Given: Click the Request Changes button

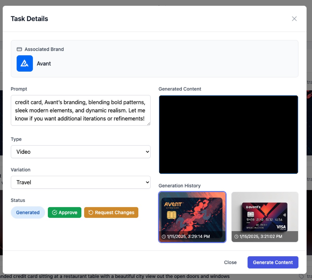Looking at the screenshot, I should pyautogui.click(x=111, y=213).
